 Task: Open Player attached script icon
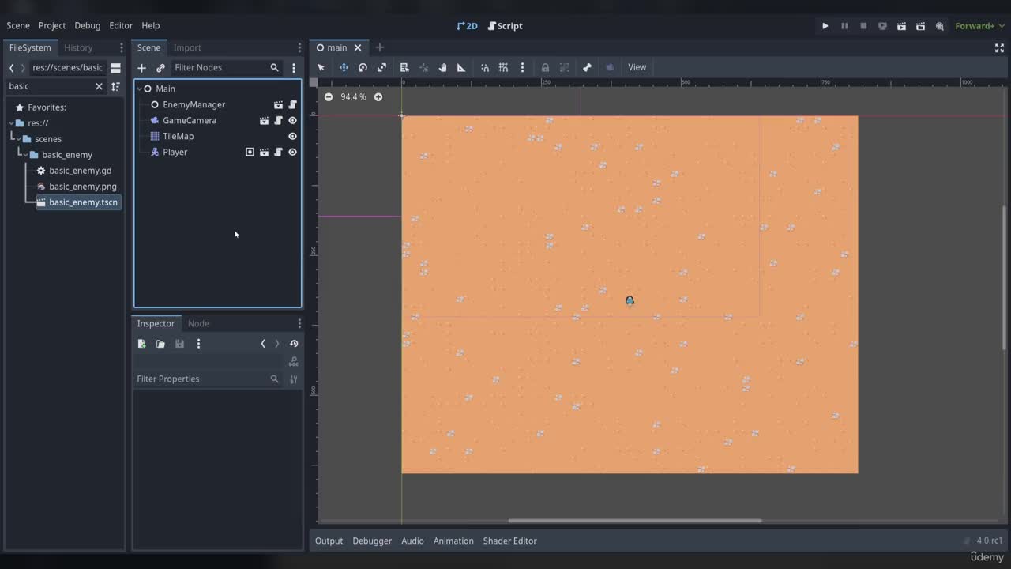278,152
